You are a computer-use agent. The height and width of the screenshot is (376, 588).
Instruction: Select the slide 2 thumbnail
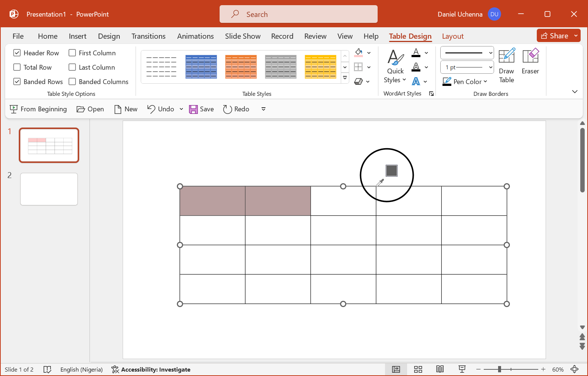tap(49, 189)
